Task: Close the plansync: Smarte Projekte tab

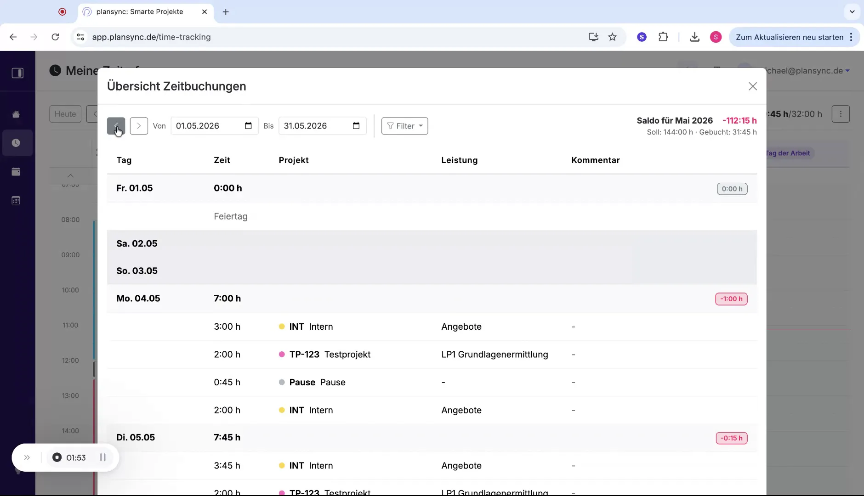Action: coord(205,12)
